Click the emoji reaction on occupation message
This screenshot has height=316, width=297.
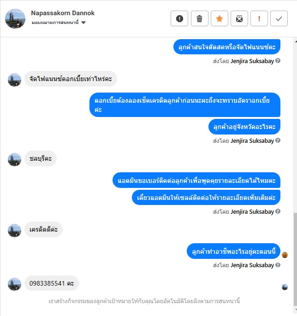(285, 255)
